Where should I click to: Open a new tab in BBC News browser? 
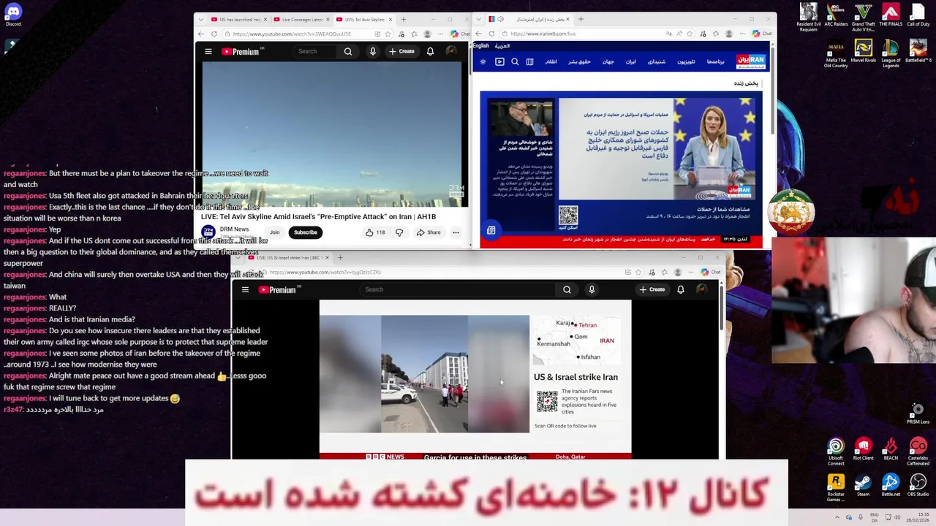340,257
